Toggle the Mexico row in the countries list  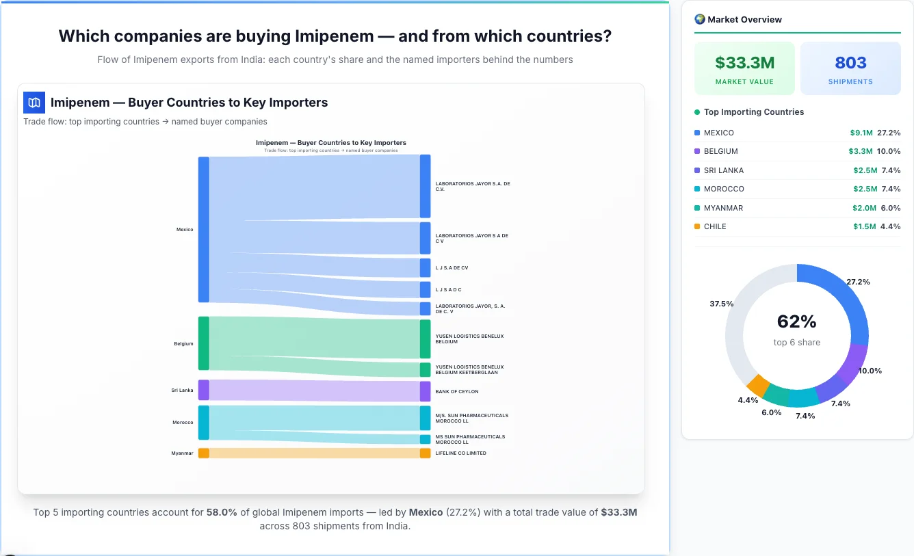coord(797,132)
